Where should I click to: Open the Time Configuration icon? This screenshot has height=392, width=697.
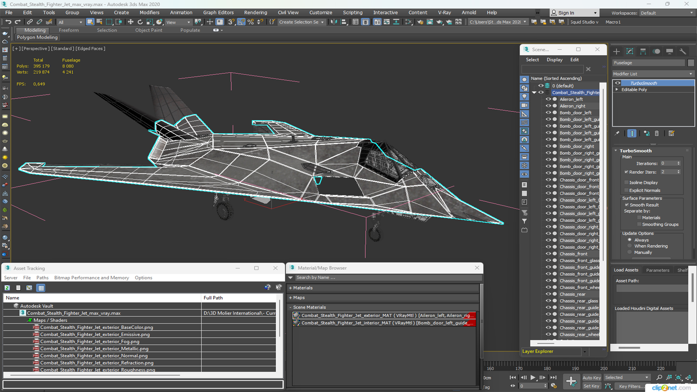tap(554, 386)
